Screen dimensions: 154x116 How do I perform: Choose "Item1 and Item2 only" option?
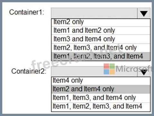101,30
